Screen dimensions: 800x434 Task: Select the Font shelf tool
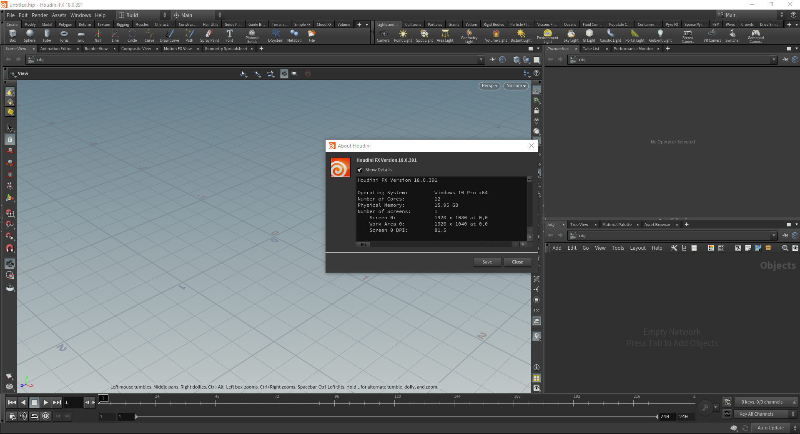(229, 35)
